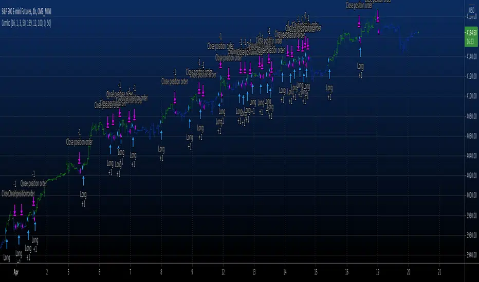Click the blue Long entry arrow at April 8
Viewport: 479px width, 282px height.
[x=161, y=133]
